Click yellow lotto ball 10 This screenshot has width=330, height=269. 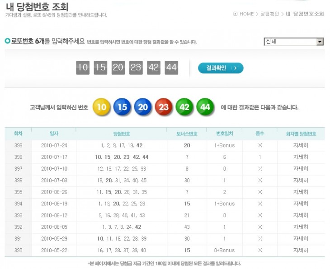[101, 107]
